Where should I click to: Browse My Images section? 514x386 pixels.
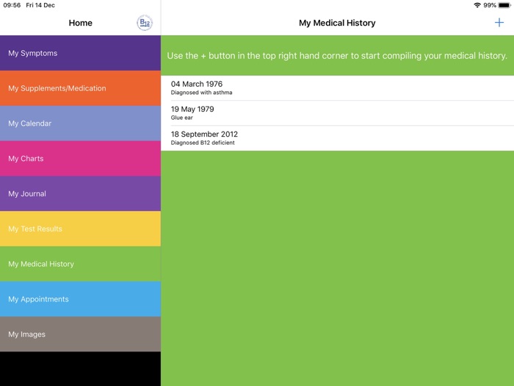click(x=80, y=334)
